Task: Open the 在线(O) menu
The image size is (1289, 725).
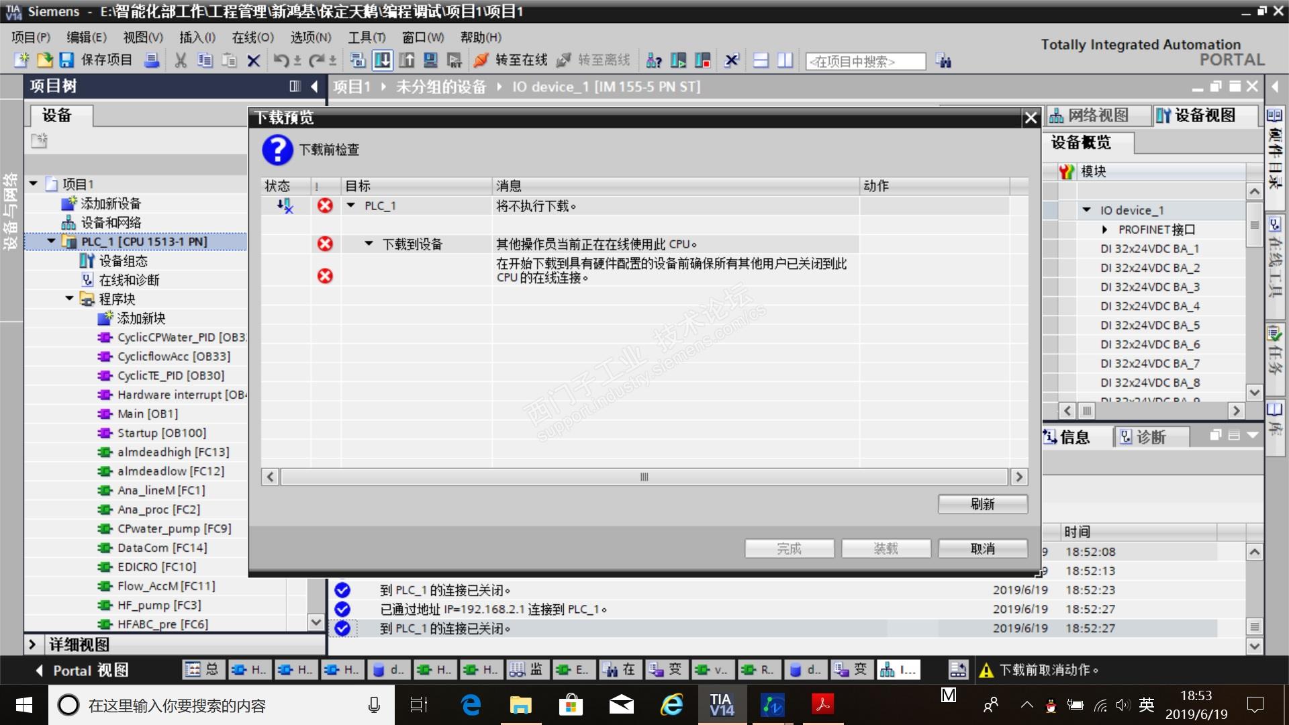Action: click(x=252, y=38)
